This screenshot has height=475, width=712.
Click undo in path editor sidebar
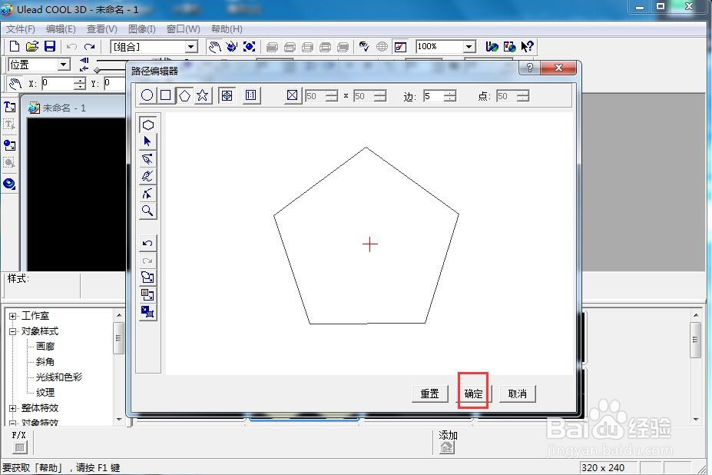tap(148, 243)
